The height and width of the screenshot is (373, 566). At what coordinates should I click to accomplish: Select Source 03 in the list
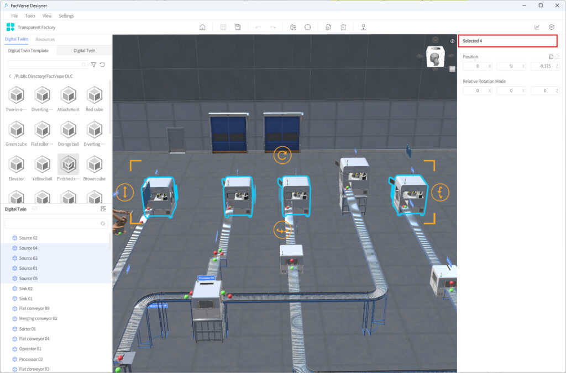pyautogui.click(x=56, y=258)
